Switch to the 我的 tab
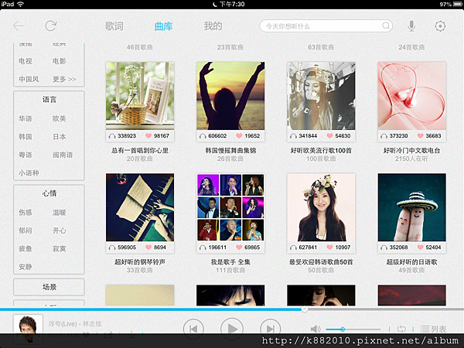 point(213,26)
